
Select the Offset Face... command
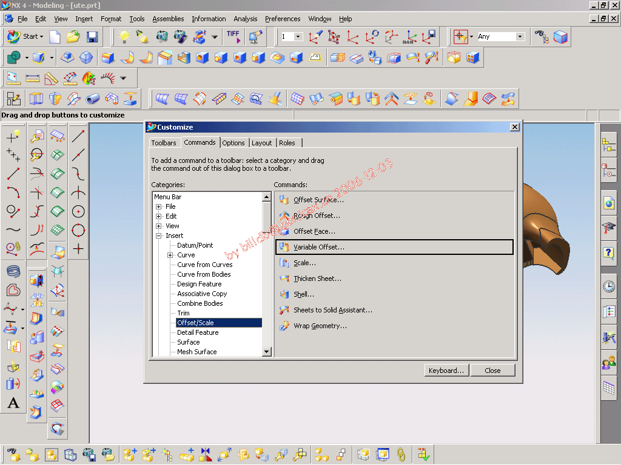click(394, 231)
